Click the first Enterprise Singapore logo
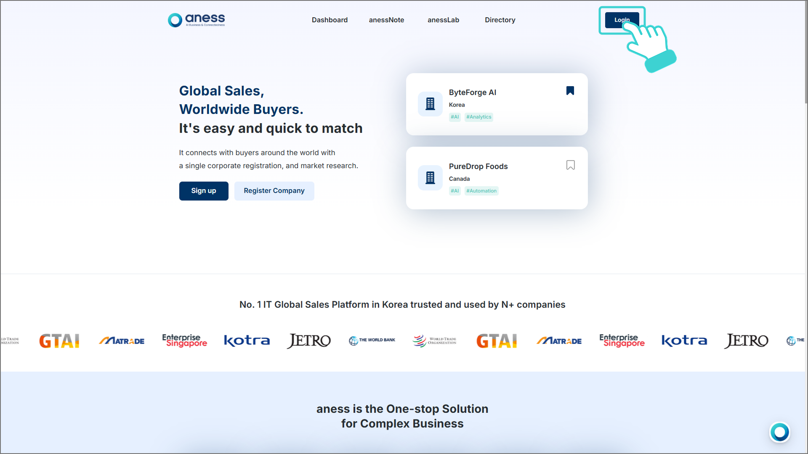 [x=184, y=340]
